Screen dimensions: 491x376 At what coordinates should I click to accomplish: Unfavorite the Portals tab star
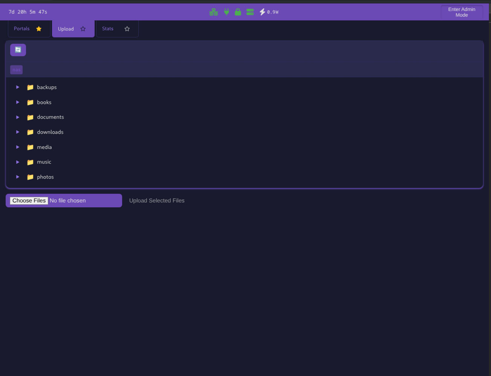(x=39, y=29)
